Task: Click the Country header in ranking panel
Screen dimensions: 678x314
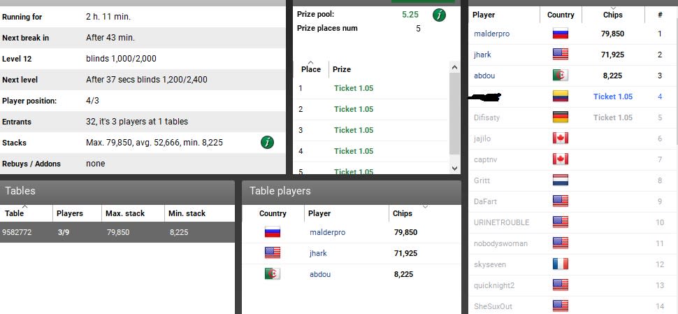Action: pyautogui.click(x=561, y=15)
